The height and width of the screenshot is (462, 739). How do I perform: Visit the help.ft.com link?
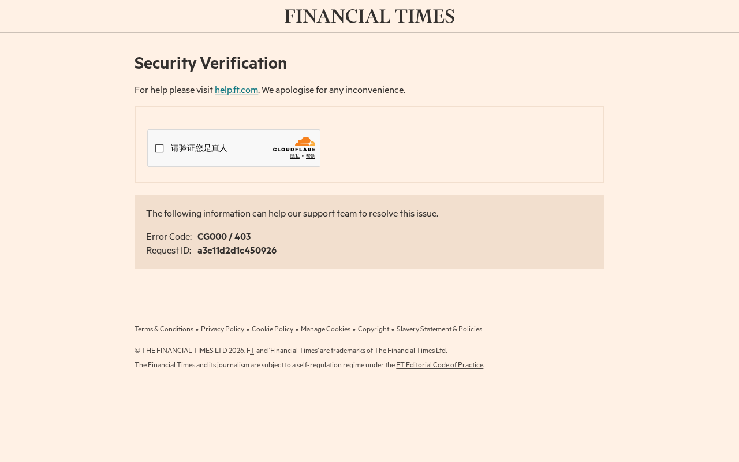click(x=237, y=90)
